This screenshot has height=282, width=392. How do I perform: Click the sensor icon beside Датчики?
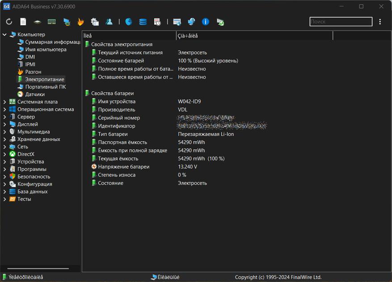point(21,94)
